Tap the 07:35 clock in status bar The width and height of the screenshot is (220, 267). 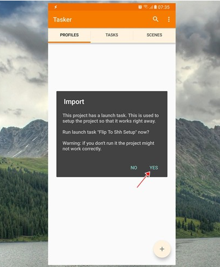(164, 7)
